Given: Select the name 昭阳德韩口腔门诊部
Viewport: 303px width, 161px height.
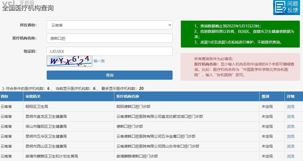Looking at the screenshot, I should 133,107.
